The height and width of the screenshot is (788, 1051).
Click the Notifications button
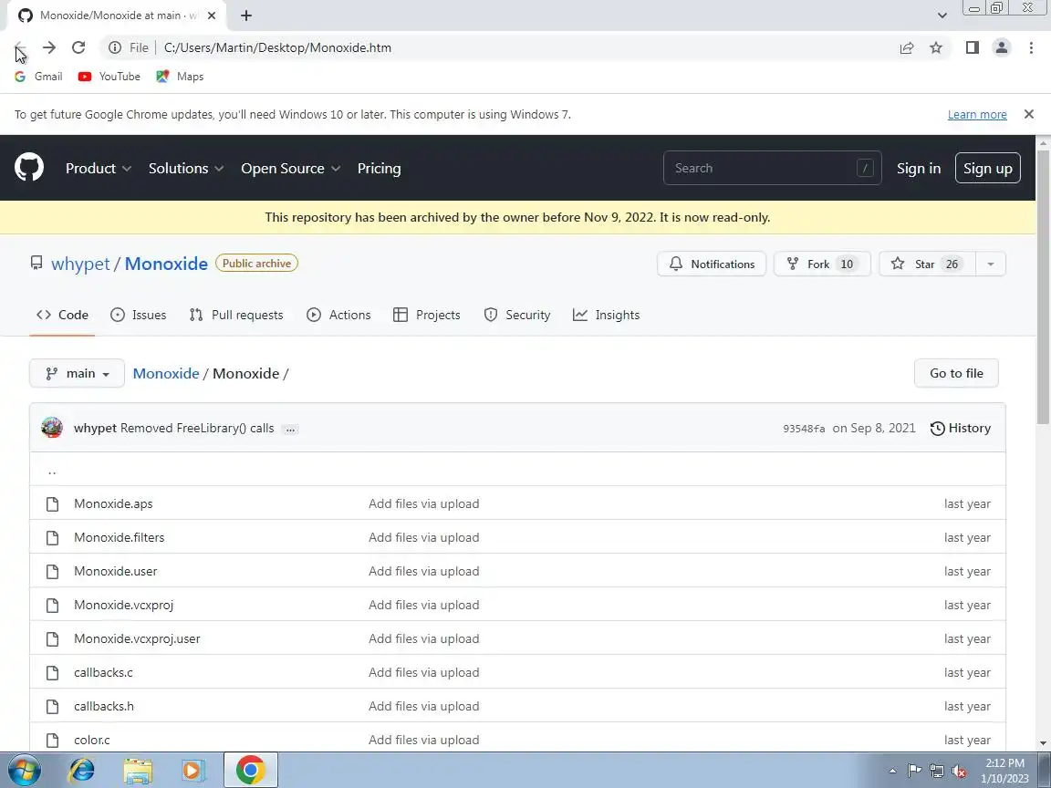tap(712, 264)
